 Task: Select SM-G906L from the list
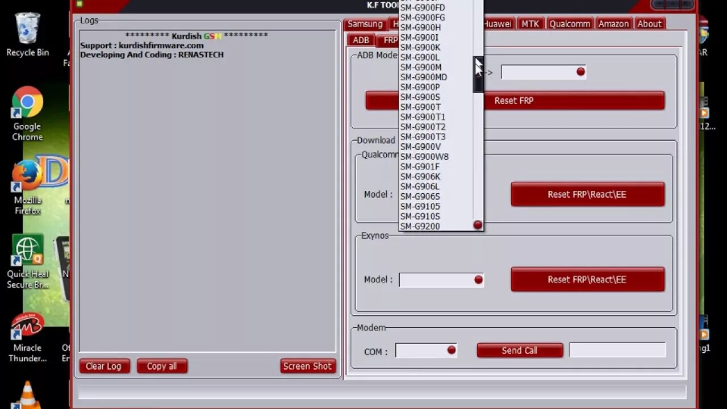(436, 186)
